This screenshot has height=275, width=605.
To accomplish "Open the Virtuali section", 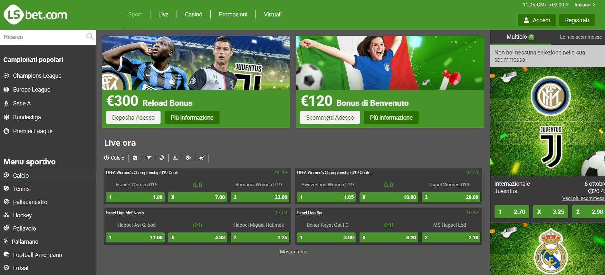I will (x=273, y=15).
